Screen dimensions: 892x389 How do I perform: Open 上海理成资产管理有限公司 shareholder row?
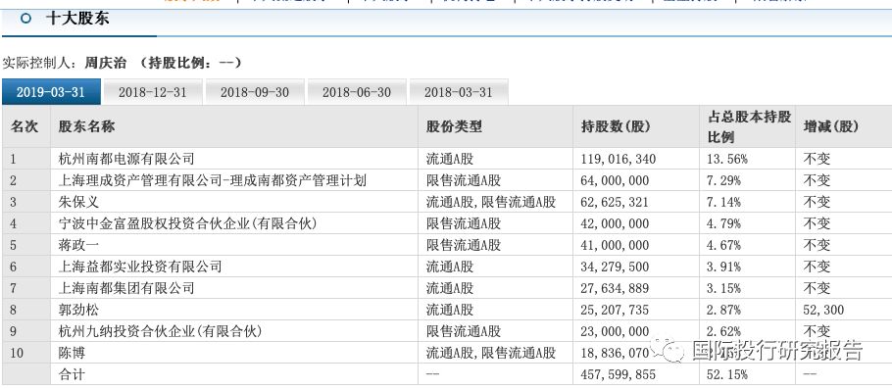pos(212,181)
